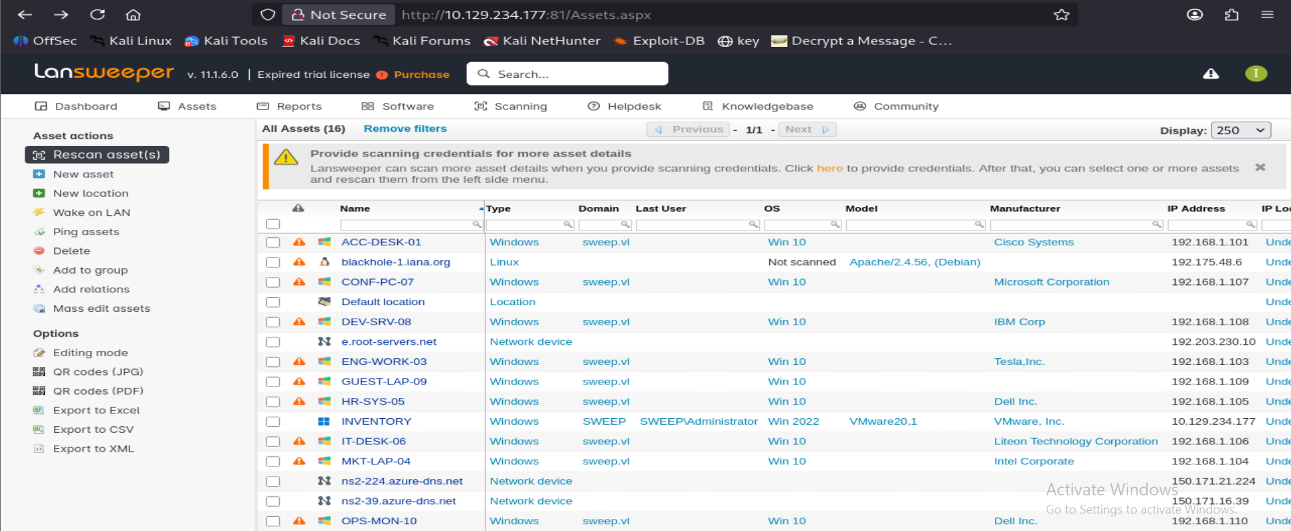Open the Knowledgebase menu

[758, 106]
